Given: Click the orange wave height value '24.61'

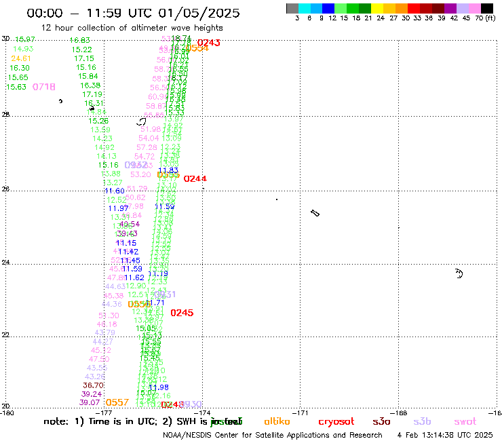Looking at the screenshot, I should pyautogui.click(x=21, y=58).
